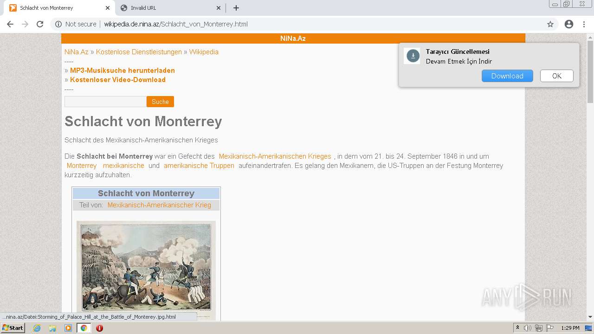Click the Schlacht von Monterrey infobox title
Viewport: 594px width, 334px height.
tap(146, 193)
